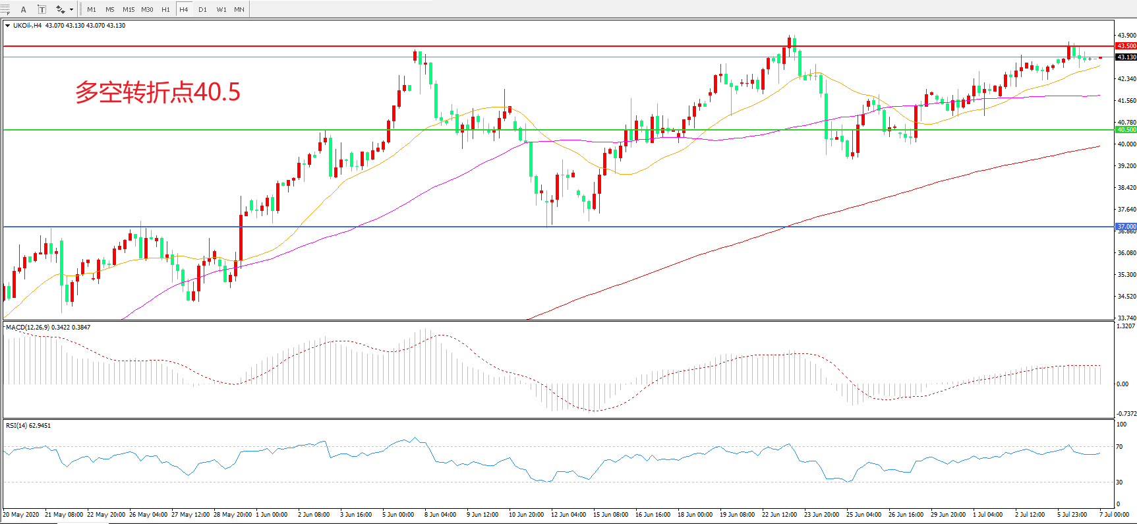Viewport: 1137px width, 524px height.
Task: Click the red 43.500 price level label
Action: pos(1126,46)
